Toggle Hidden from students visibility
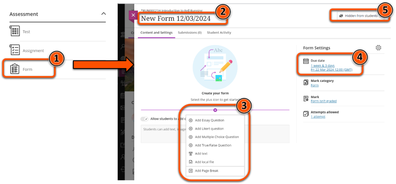396x184 pixels. click(358, 16)
